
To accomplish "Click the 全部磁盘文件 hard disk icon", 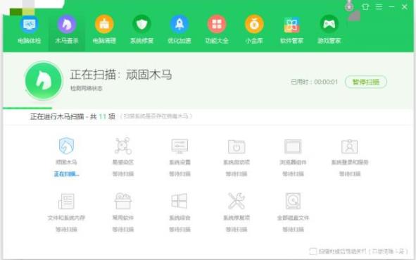I will point(293,201).
